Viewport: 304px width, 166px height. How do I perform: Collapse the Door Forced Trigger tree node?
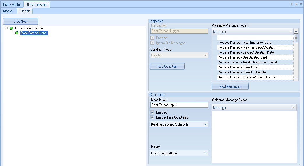click(x=6, y=28)
